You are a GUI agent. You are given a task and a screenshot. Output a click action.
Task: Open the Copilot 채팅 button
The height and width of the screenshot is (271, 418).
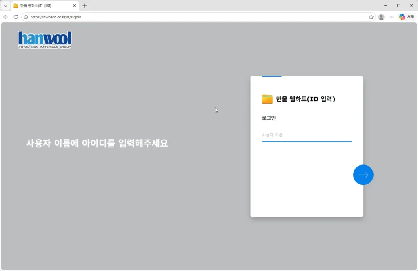coord(407,17)
